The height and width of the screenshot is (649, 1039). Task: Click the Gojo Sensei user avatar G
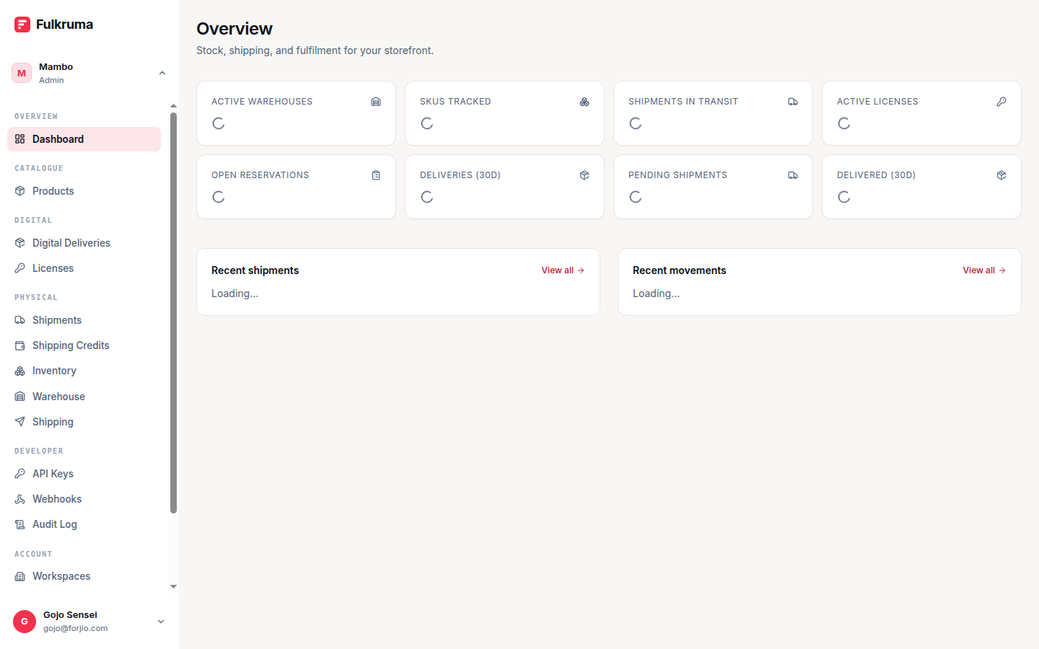[x=25, y=622]
